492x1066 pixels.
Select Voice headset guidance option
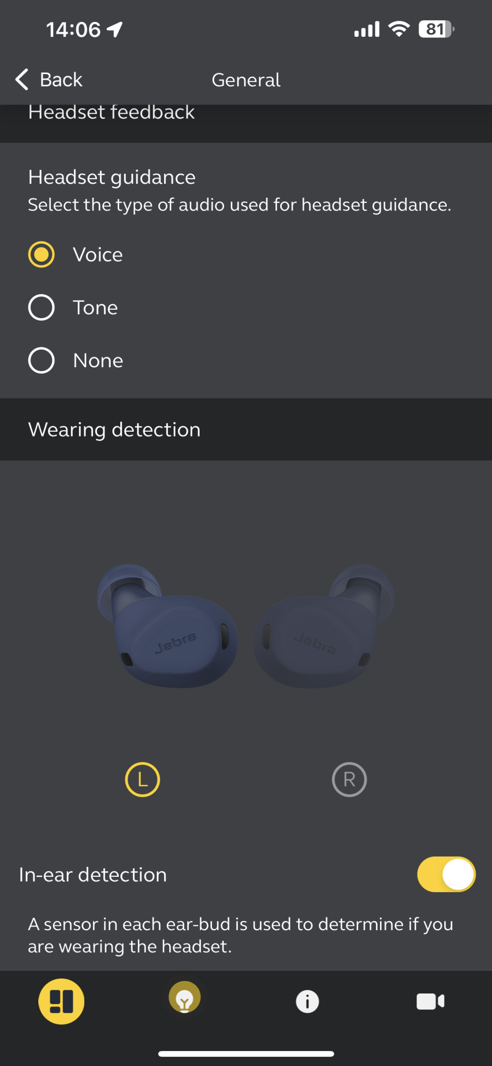point(42,255)
